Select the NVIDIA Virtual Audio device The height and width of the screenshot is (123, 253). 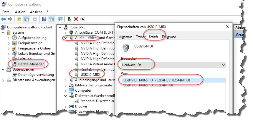(97, 64)
